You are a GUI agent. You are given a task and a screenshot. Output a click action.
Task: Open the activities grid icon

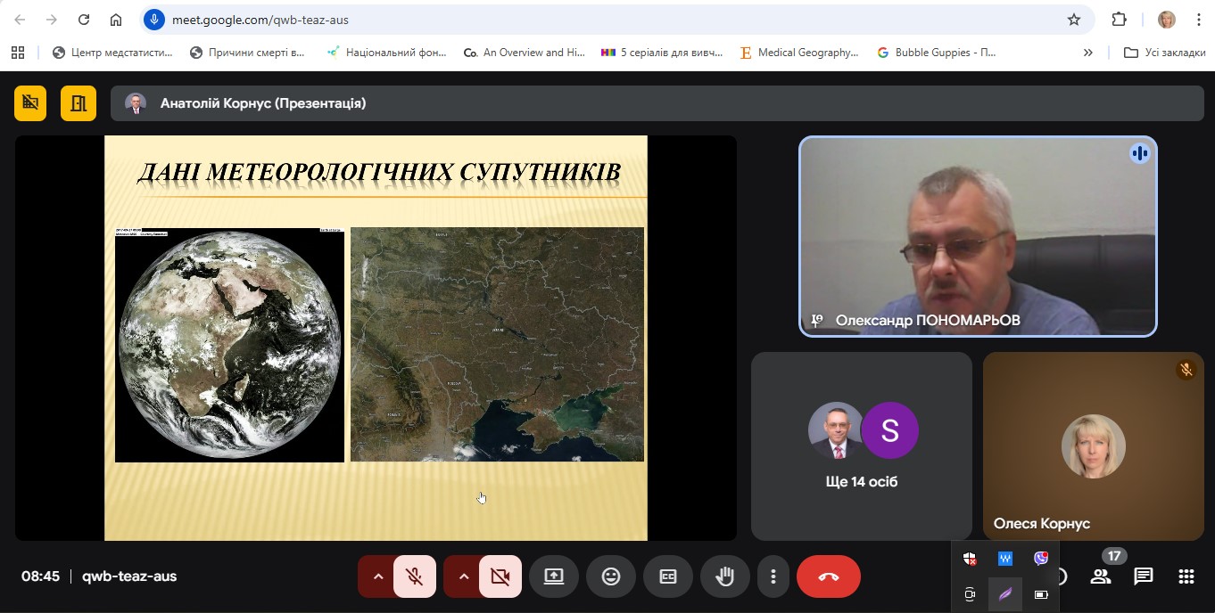click(x=1186, y=576)
